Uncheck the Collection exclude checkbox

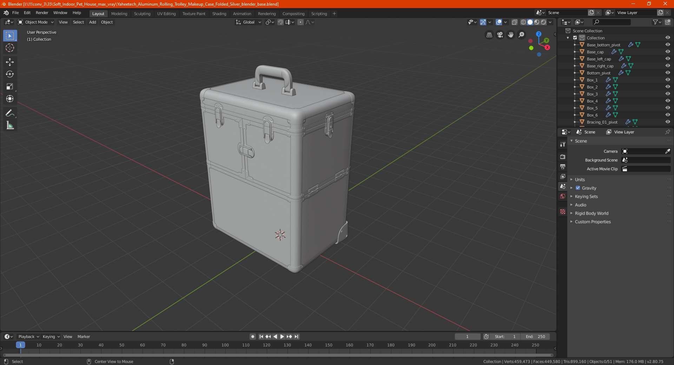click(575, 38)
